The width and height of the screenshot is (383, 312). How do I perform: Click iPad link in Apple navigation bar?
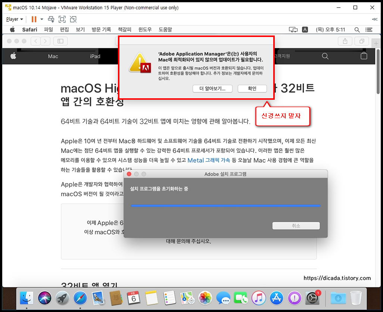click(x=95, y=56)
